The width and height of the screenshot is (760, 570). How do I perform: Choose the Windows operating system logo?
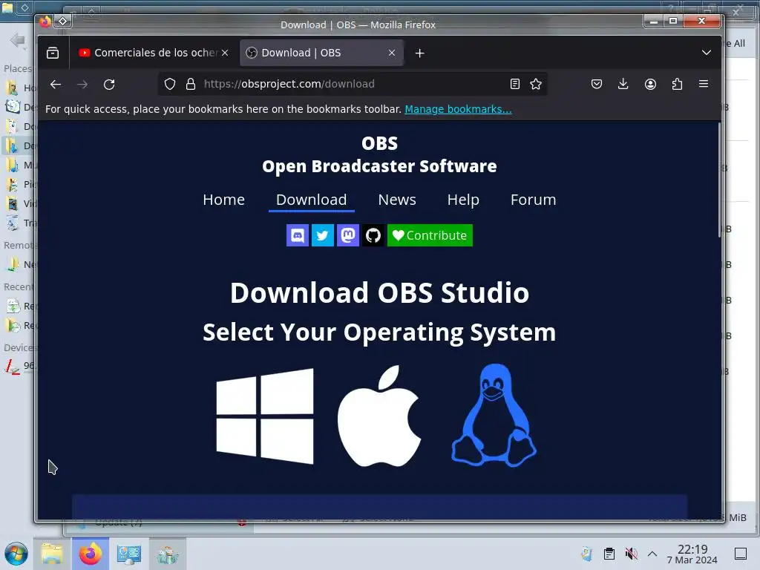pos(265,416)
